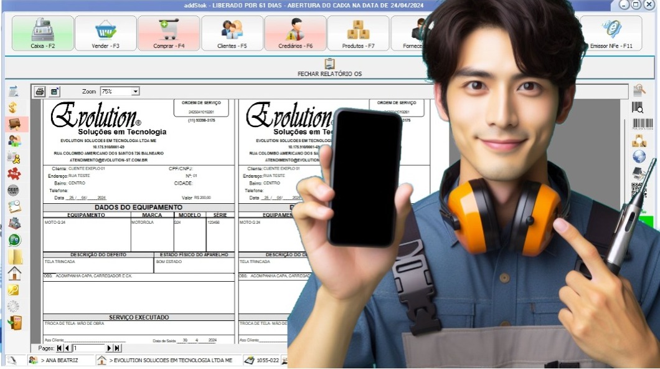Viewport: 660px width, 369px height.
Task: Click the brown wallet sidebar icon
Action: 14,124
